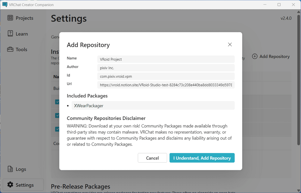
Task: Click the Id field com.pixiv.vroid.vpm
Action: pyautogui.click(x=166, y=76)
